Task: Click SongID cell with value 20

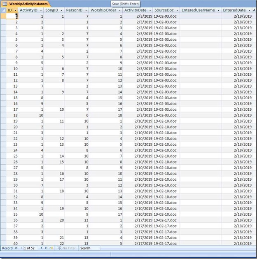Action: click(x=54, y=220)
